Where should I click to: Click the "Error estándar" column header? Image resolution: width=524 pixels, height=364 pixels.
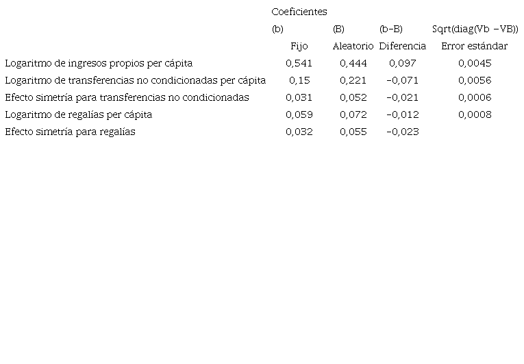[x=475, y=46]
